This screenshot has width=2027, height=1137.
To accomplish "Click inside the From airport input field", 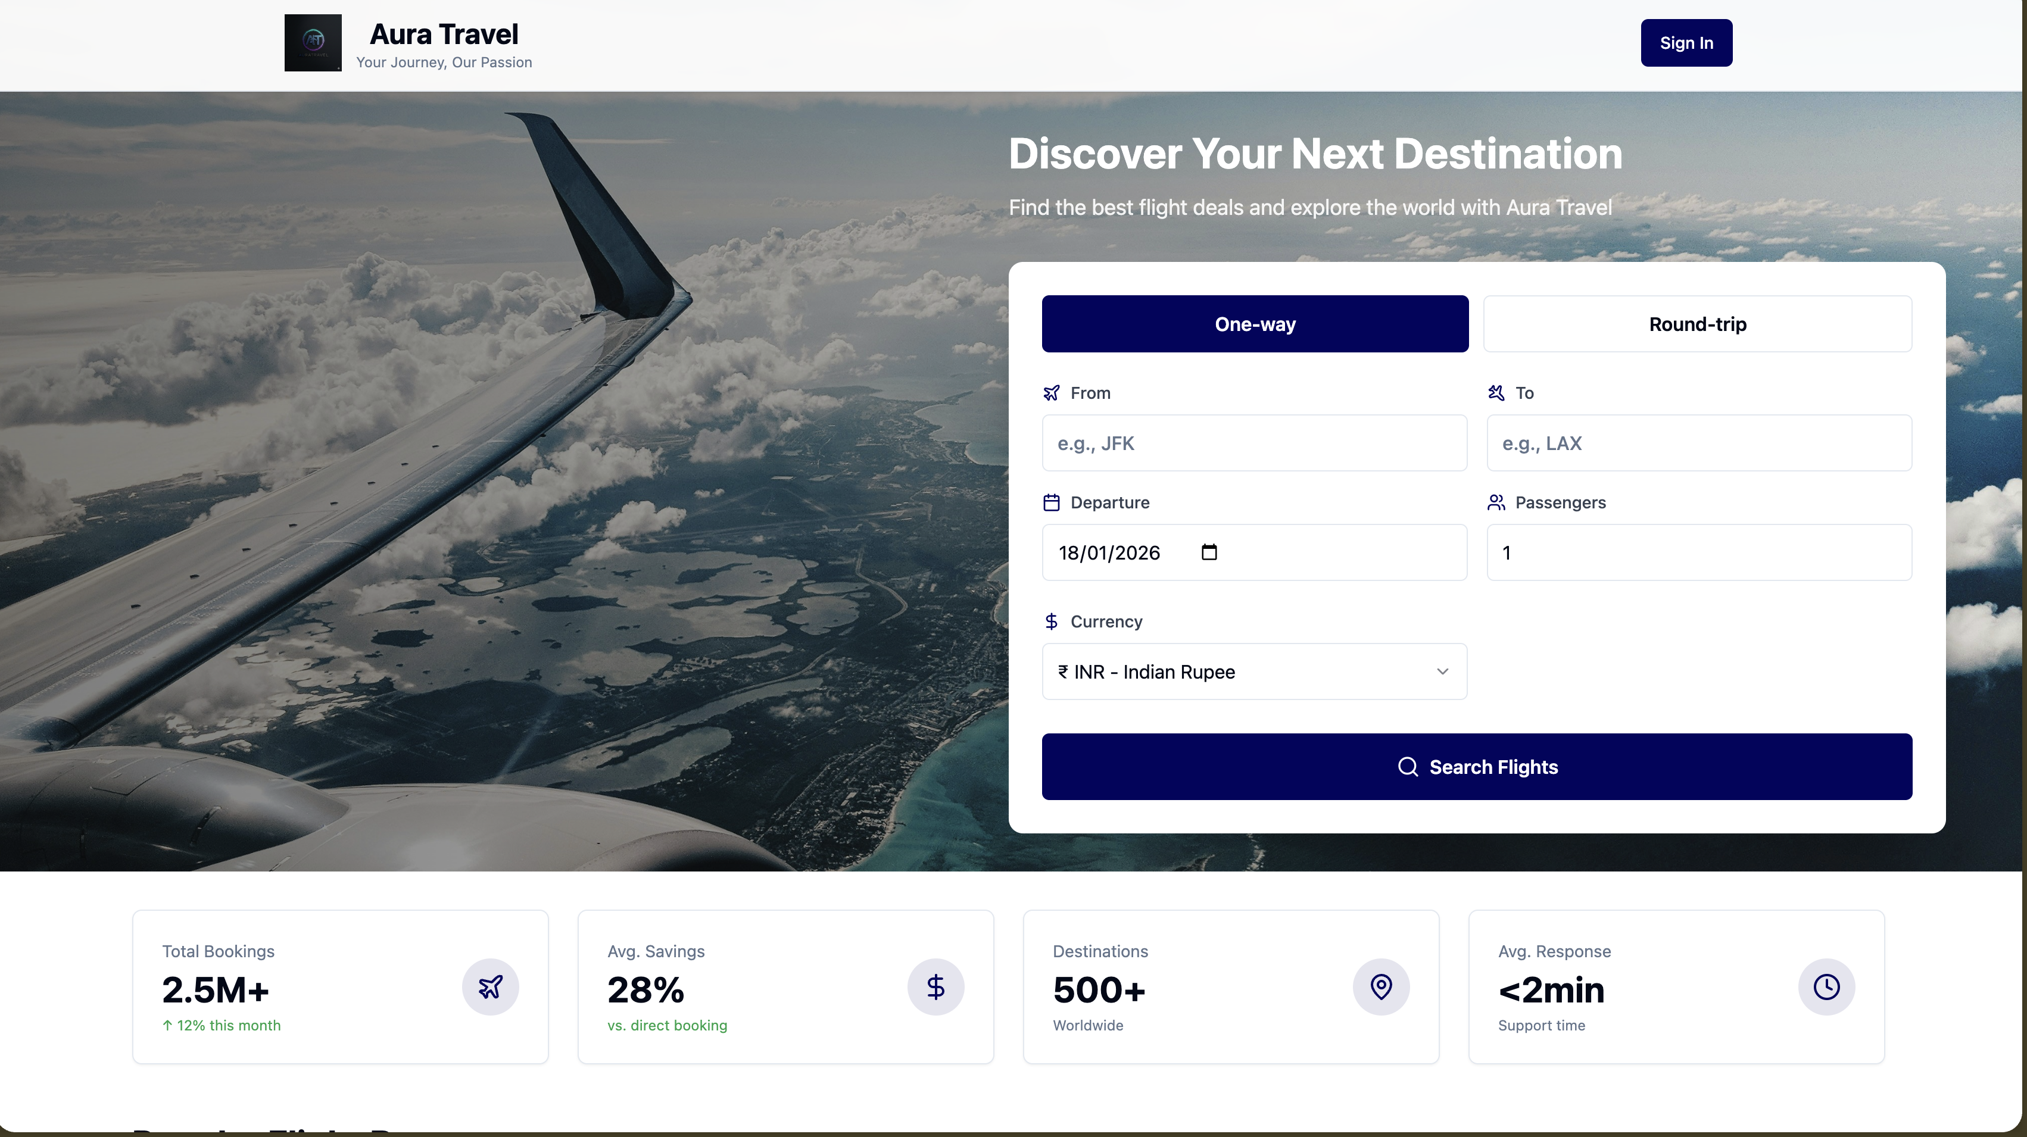I will tap(1254, 443).
